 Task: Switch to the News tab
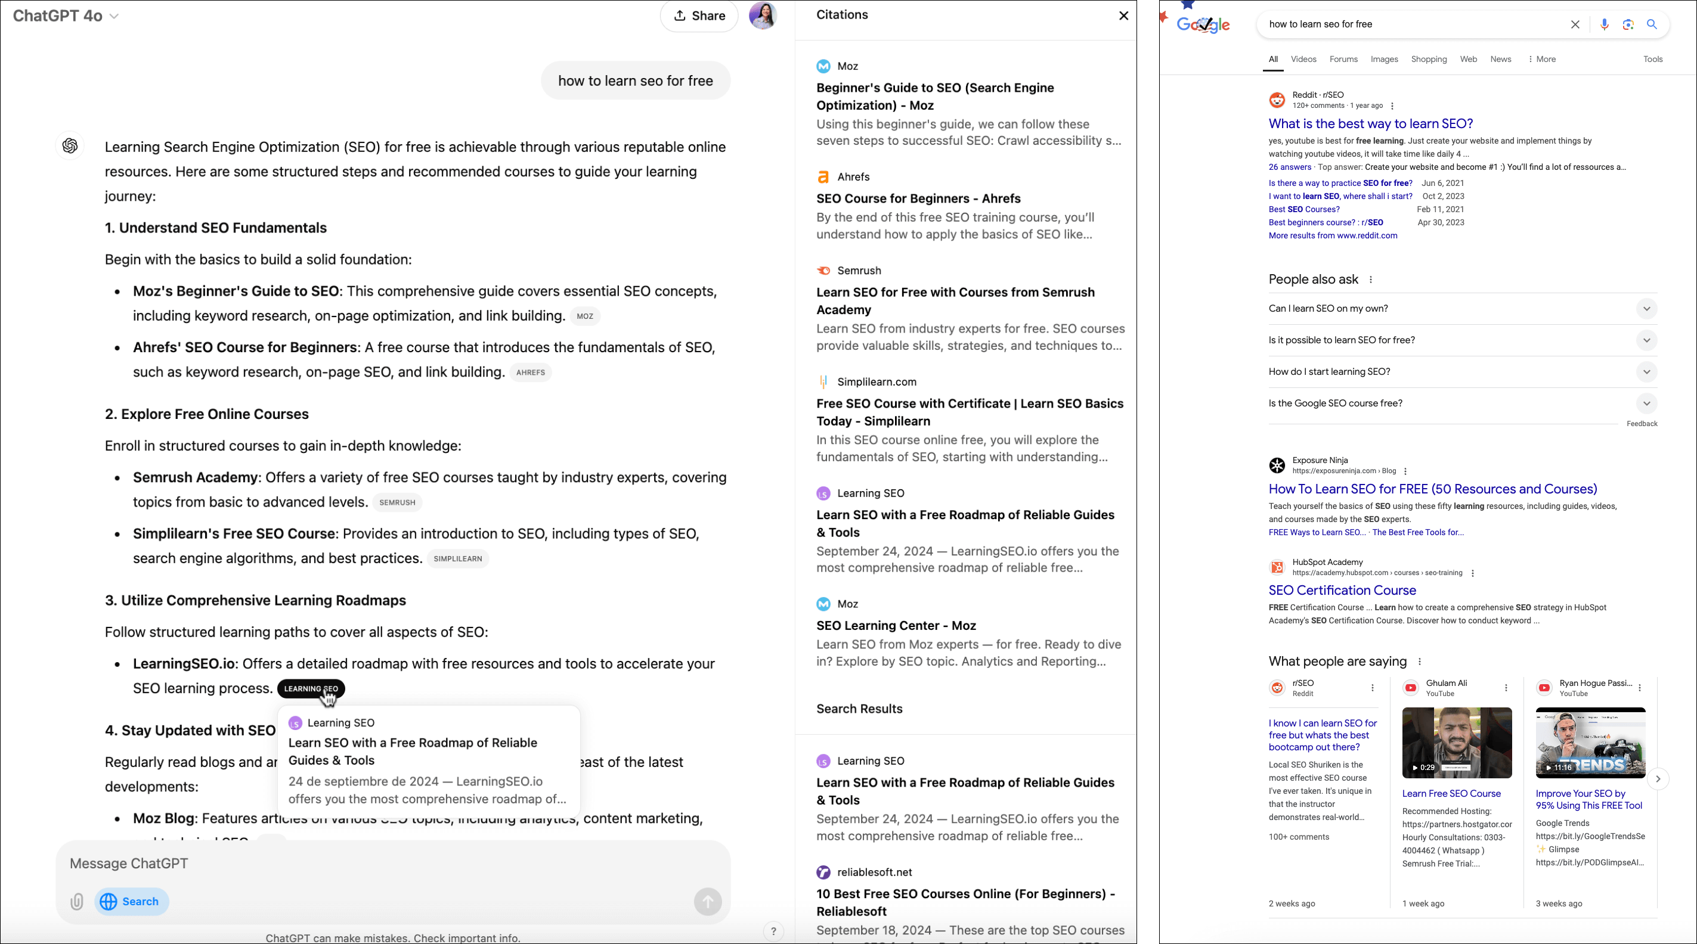click(x=1501, y=59)
